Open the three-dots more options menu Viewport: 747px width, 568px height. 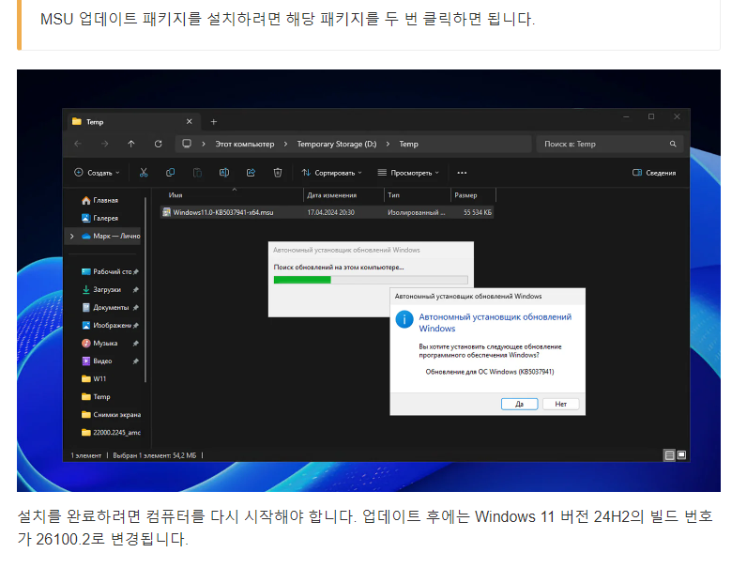pyautogui.click(x=462, y=173)
